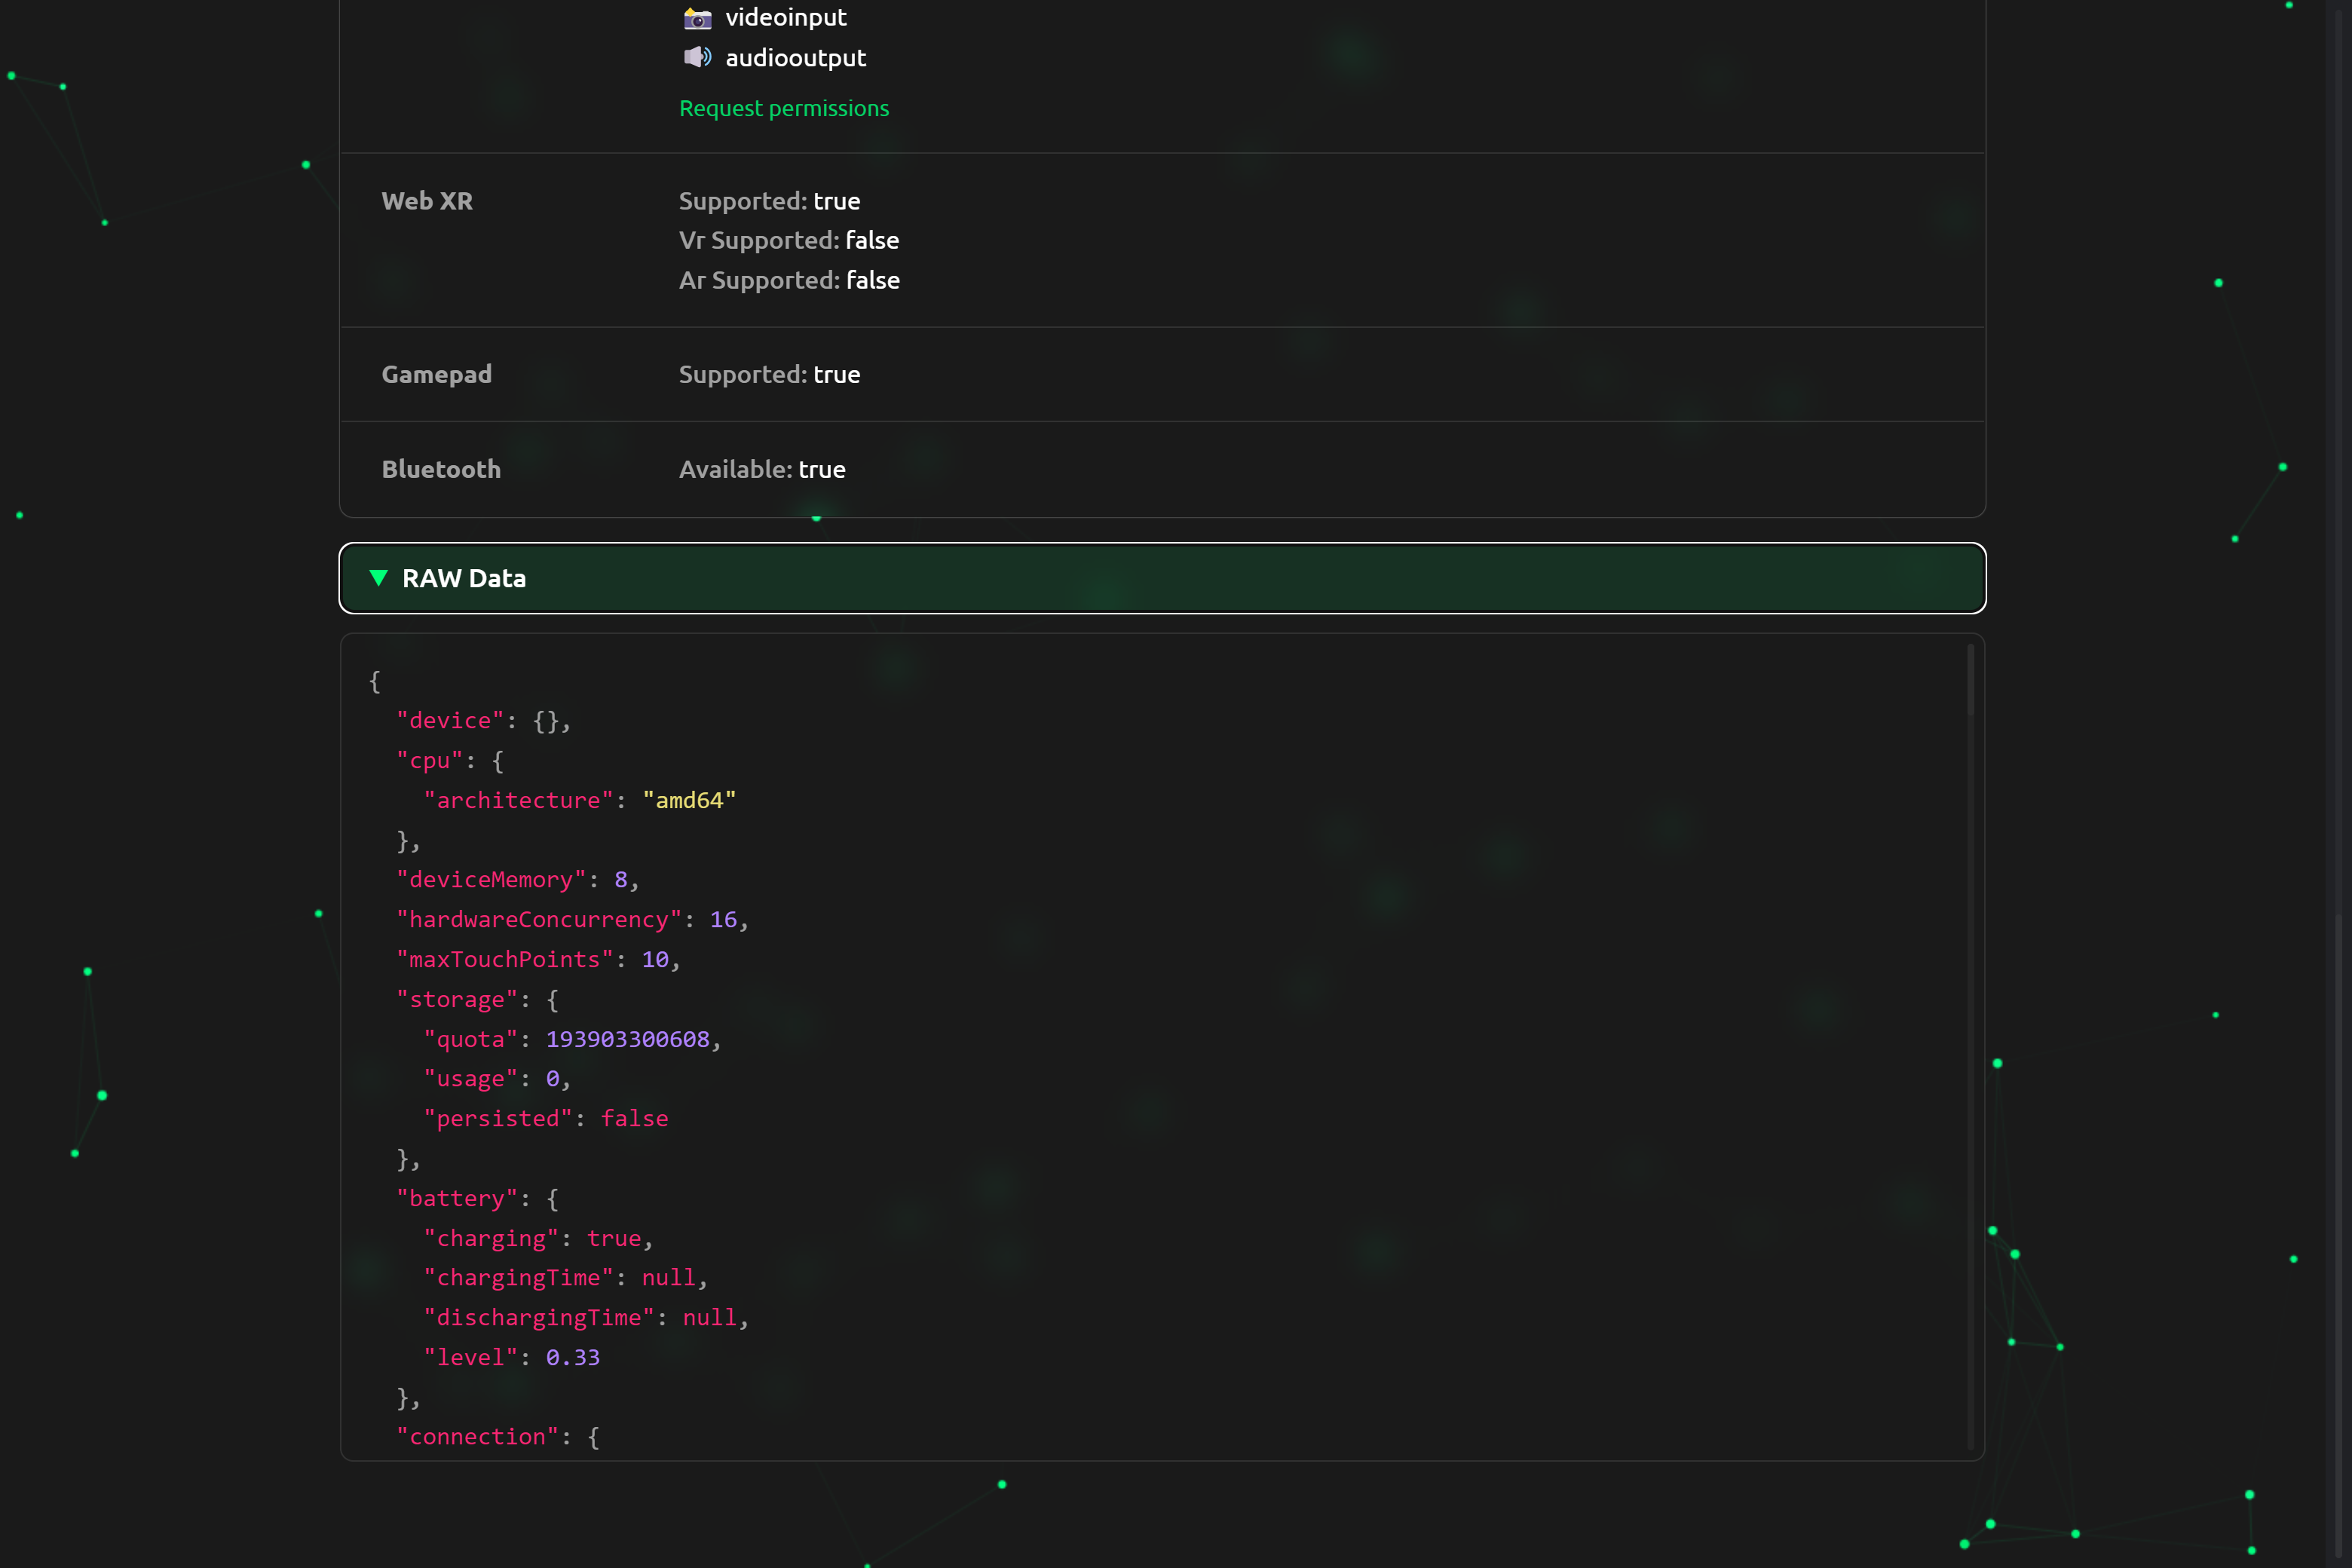2352x1568 pixels.
Task: Click the camera icon beside videoinput
Action: (697, 18)
